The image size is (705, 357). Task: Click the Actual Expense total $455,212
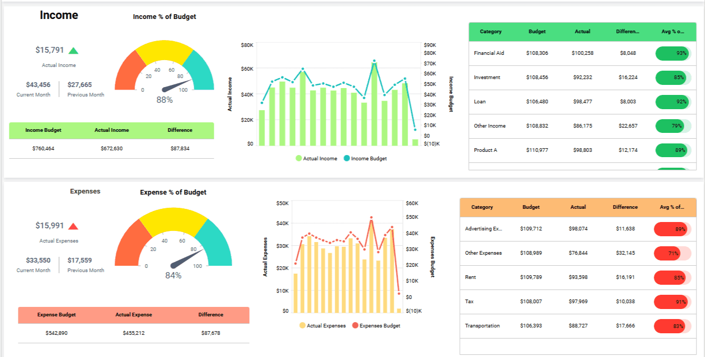click(134, 333)
